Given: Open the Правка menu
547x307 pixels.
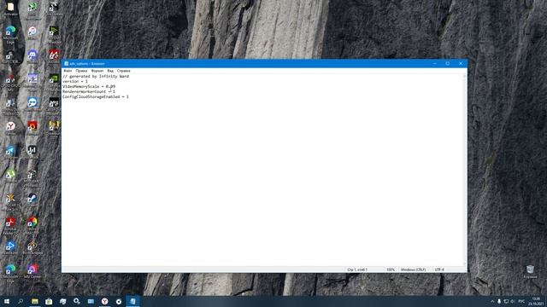Looking at the screenshot, I should pos(81,71).
